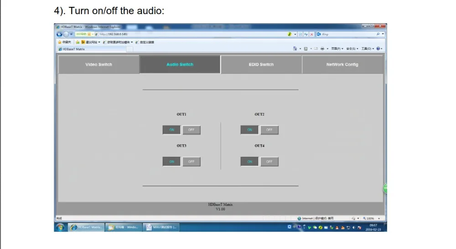
Task: Click the compatibility view page icon
Action: (300, 34)
